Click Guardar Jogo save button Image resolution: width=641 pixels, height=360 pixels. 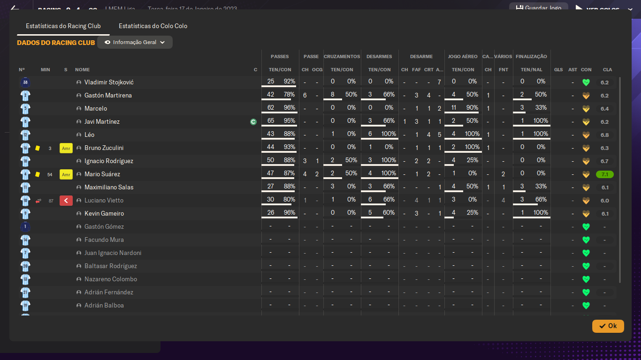point(538,8)
